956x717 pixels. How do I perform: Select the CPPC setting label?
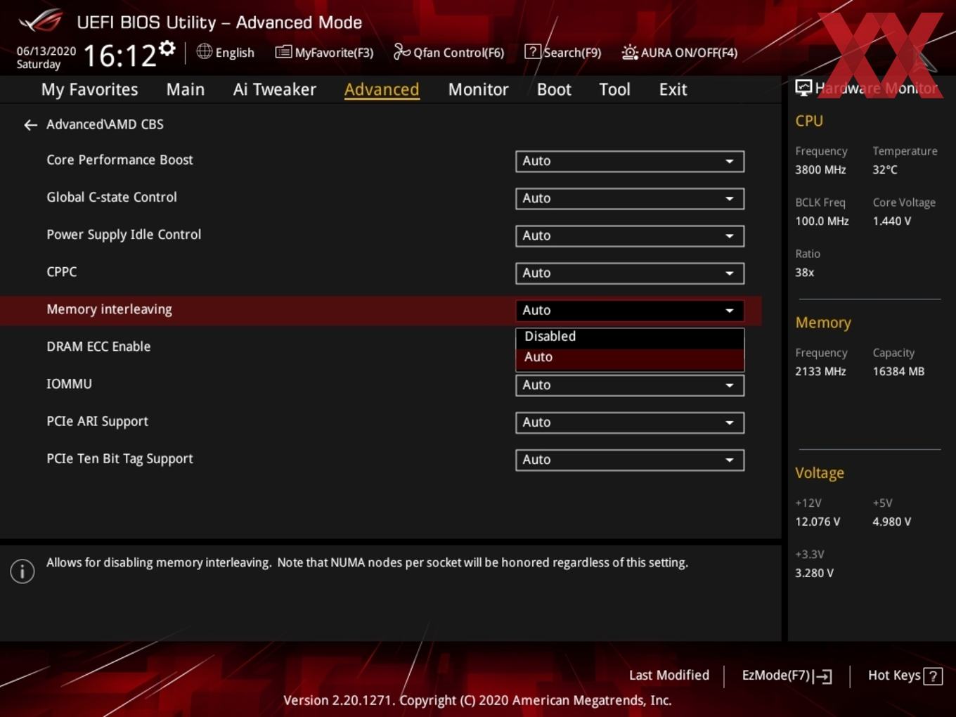click(62, 272)
